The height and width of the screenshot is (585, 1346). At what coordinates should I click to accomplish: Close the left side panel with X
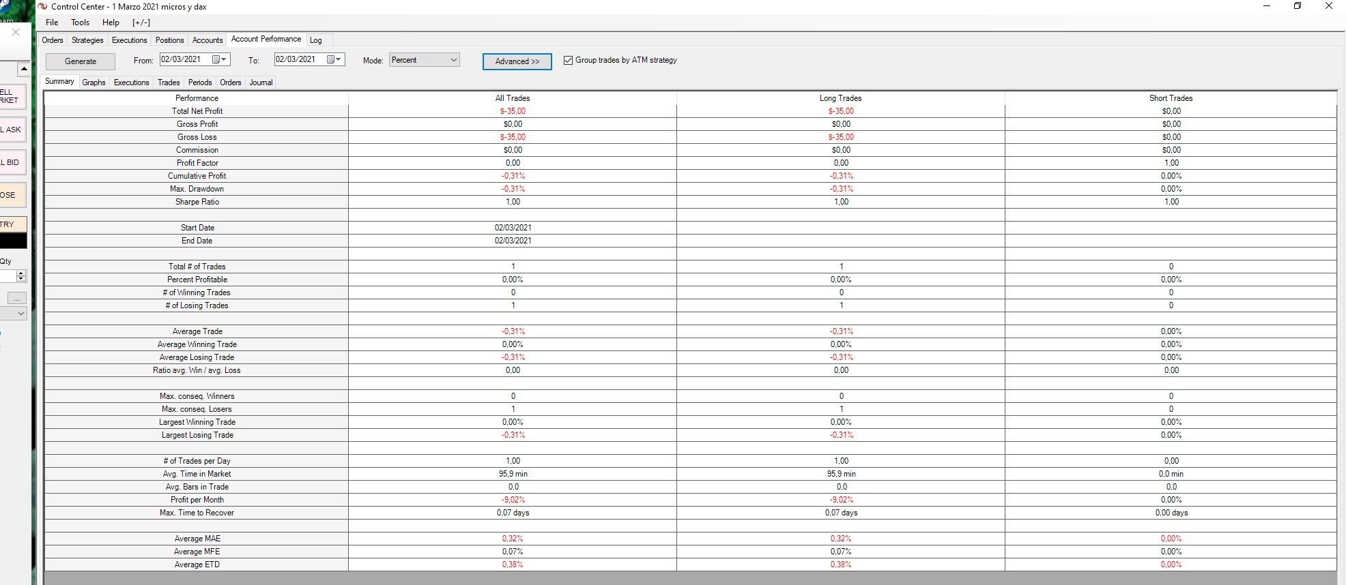click(x=16, y=32)
